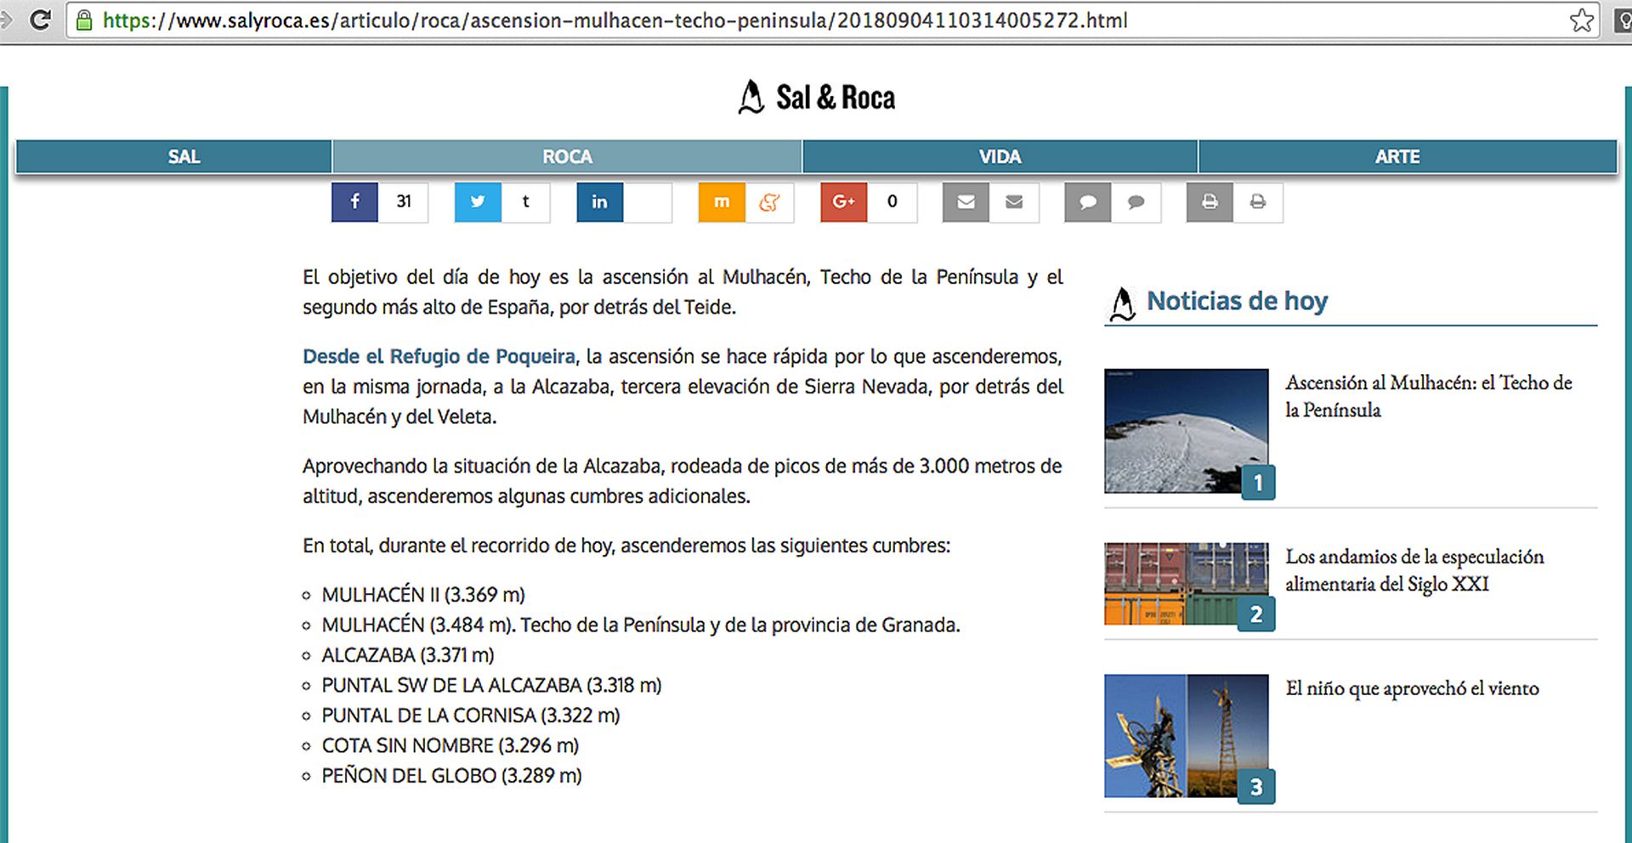
Task: Click the Sal & Roca site logo
Action: tap(816, 98)
